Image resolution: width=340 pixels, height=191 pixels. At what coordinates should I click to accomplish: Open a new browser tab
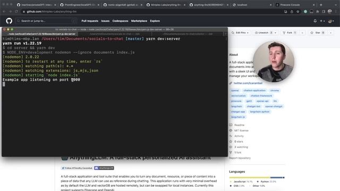click(321, 5)
